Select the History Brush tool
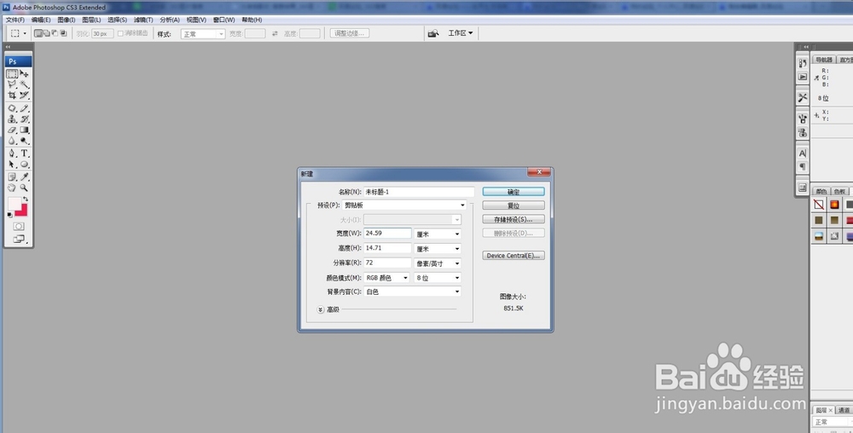853x433 pixels. click(25, 119)
